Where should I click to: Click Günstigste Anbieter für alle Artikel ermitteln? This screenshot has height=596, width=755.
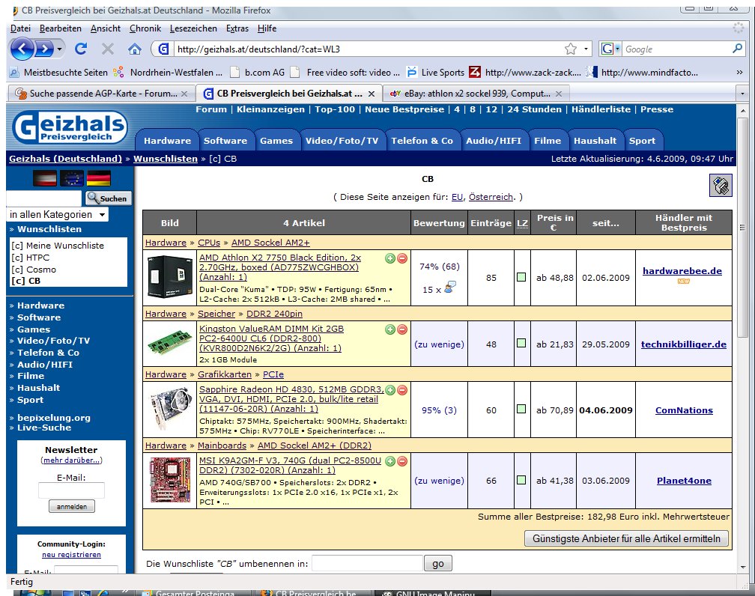[x=626, y=538]
